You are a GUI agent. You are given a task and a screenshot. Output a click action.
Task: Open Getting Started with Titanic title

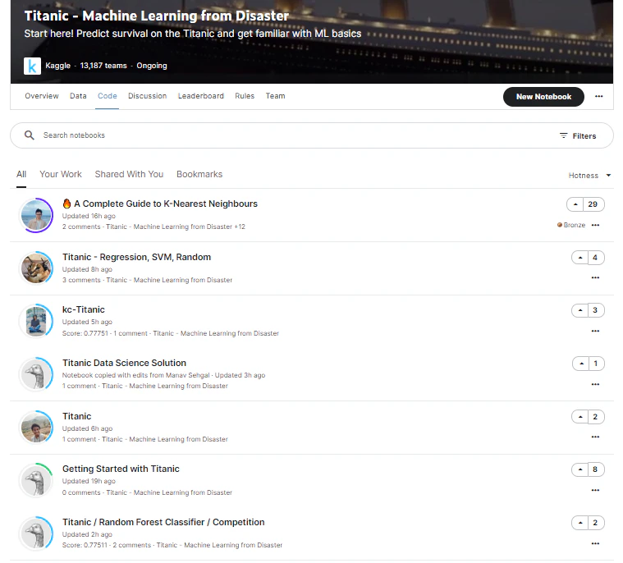coord(121,469)
